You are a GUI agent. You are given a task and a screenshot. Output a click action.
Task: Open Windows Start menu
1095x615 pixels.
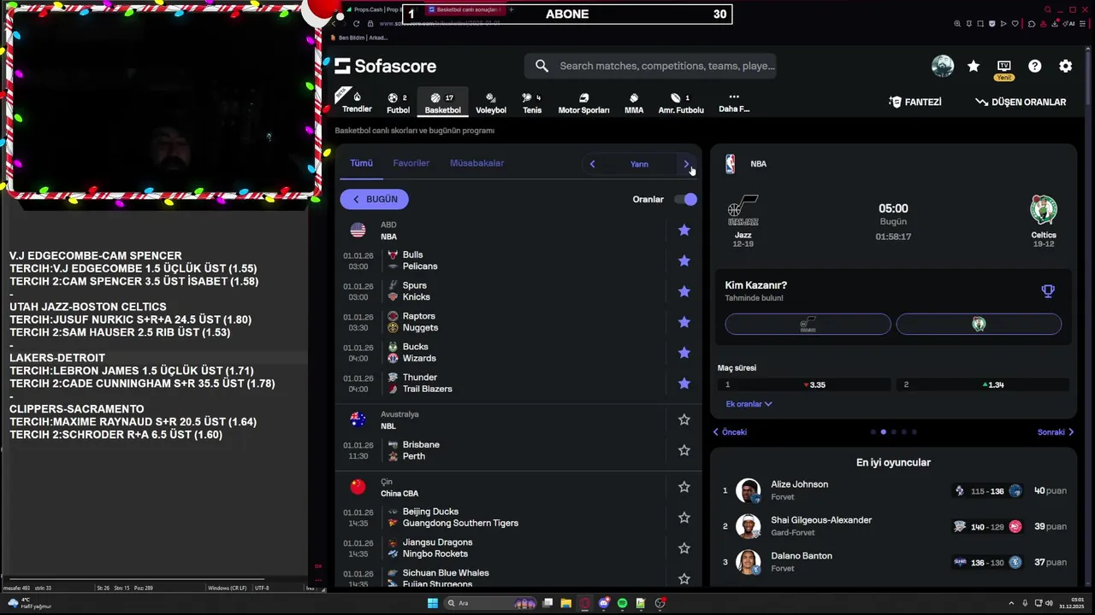[x=433, y=603]
